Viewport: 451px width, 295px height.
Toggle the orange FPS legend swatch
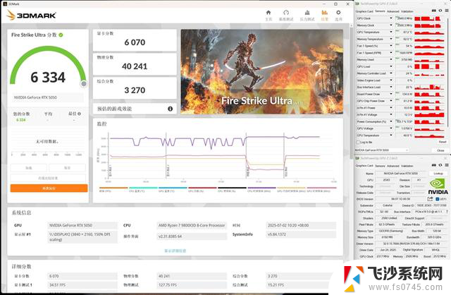(x=113, y=188)
